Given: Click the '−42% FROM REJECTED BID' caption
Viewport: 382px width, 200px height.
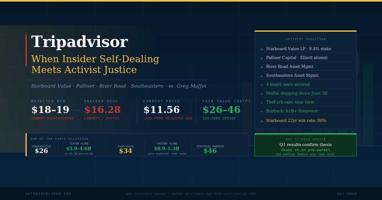Looking at the screenshot, I should [x=168, y=118].
